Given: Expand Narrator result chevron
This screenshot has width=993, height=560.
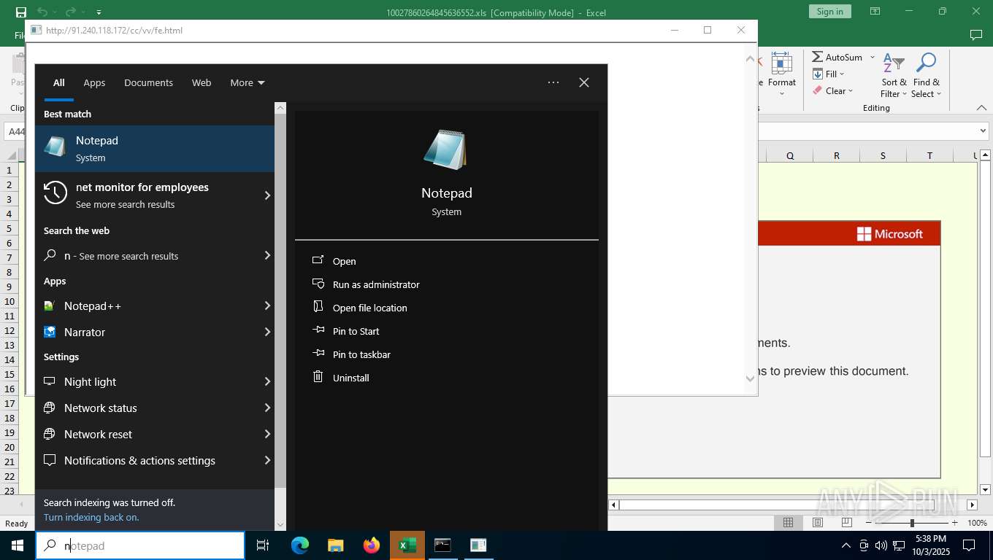Looking at the screenshot, I should click(x=267, y=332).
